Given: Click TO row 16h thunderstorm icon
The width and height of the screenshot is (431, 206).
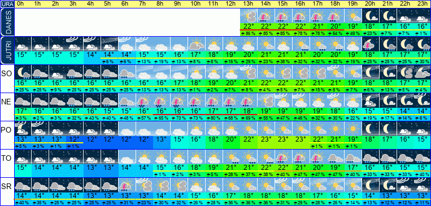Looking at the screenshot, I should point(301,157).
